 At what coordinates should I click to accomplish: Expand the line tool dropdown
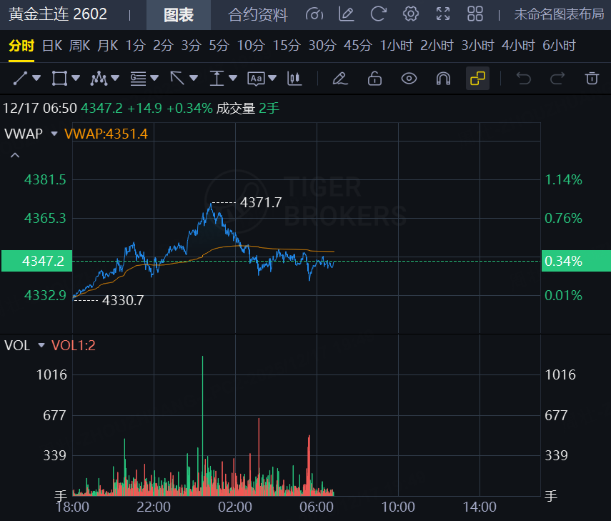click(x=36, y=78)
